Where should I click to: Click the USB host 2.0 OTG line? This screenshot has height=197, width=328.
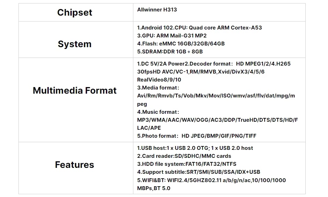195,148
